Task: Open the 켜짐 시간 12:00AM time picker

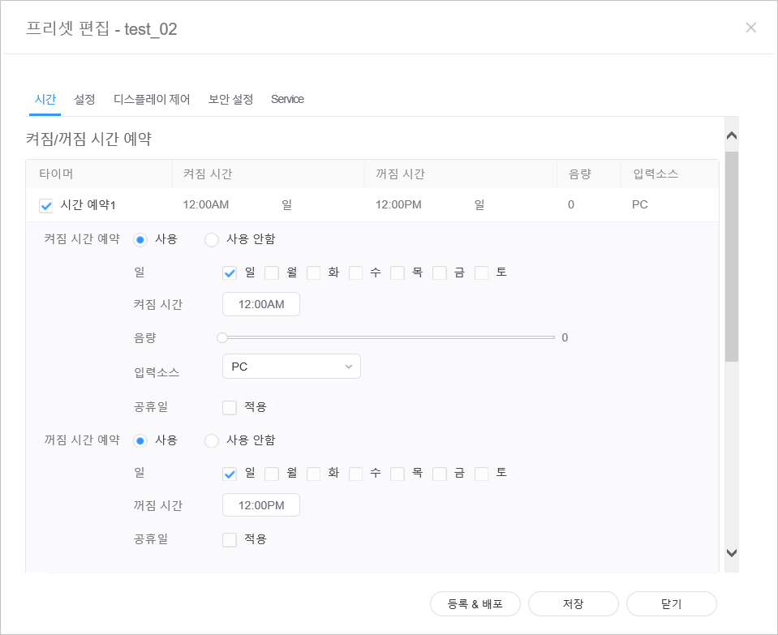Action: pos(261,305)
